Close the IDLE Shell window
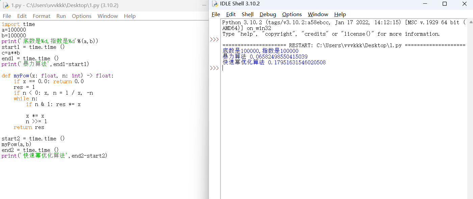This screenshot has width=473, height=199. (464, 4)
